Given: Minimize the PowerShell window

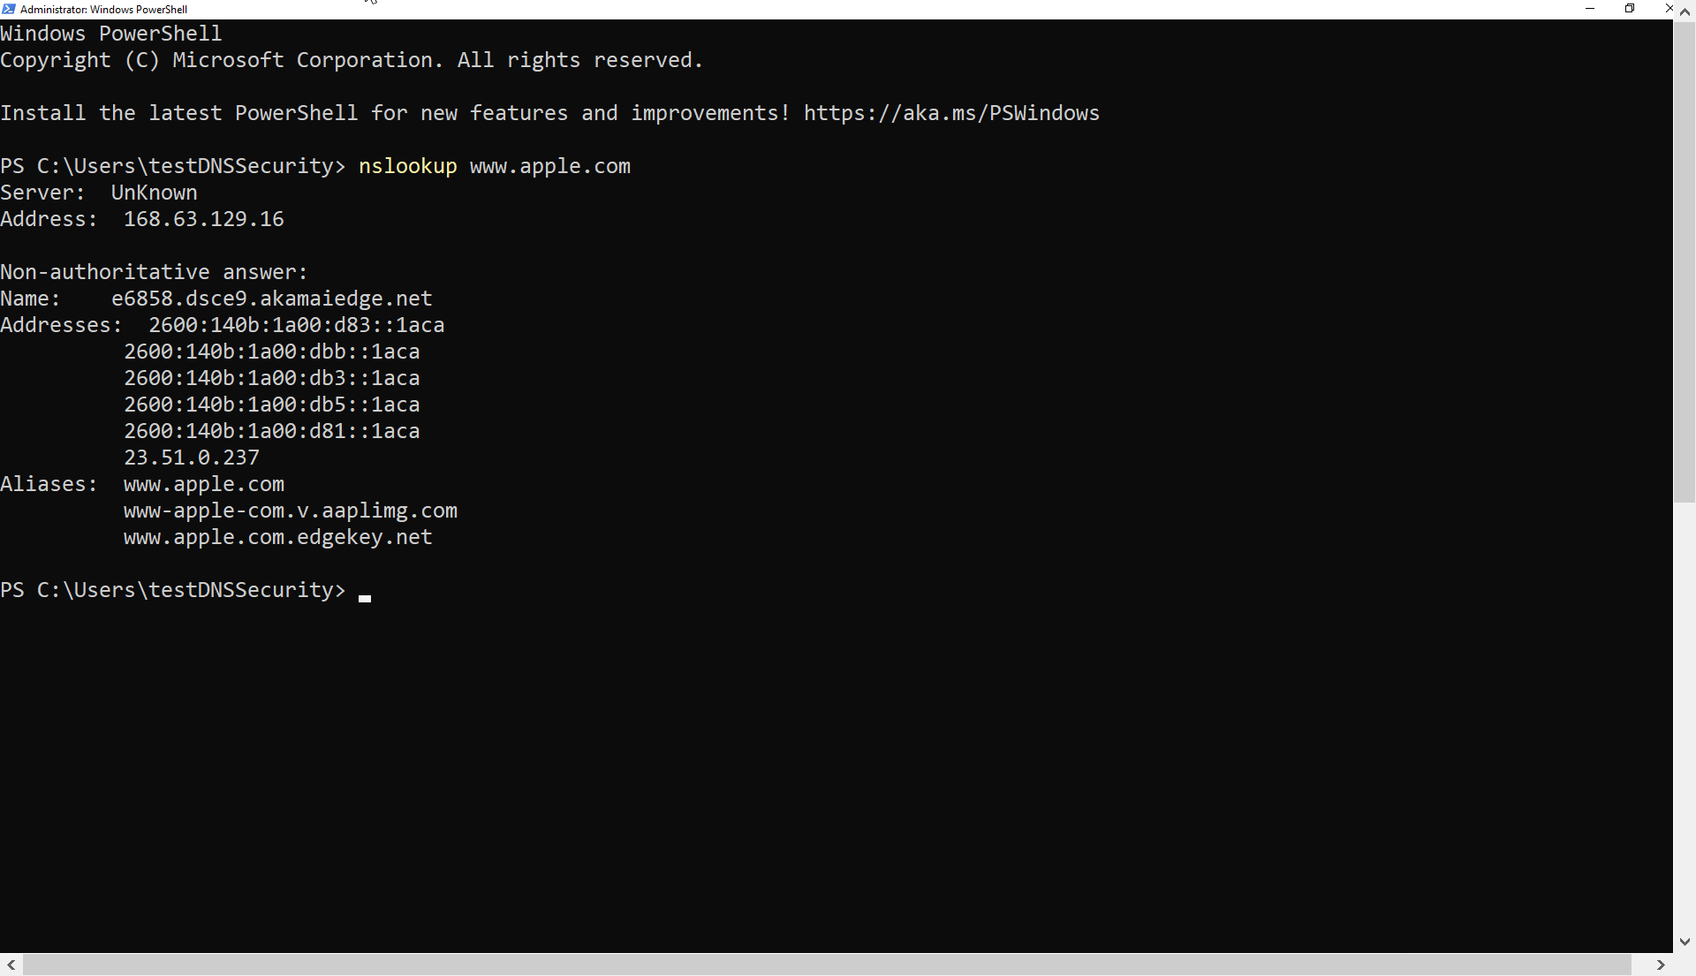Looking at the screenshot, I should click(x=1590, y=9).
